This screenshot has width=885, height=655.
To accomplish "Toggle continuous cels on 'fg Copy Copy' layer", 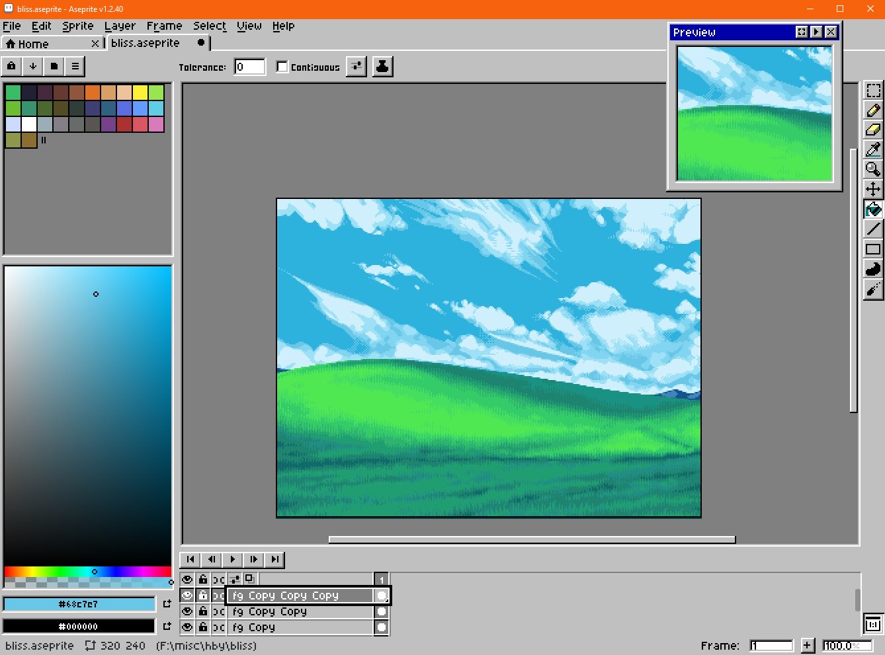I will coord(219,611).
